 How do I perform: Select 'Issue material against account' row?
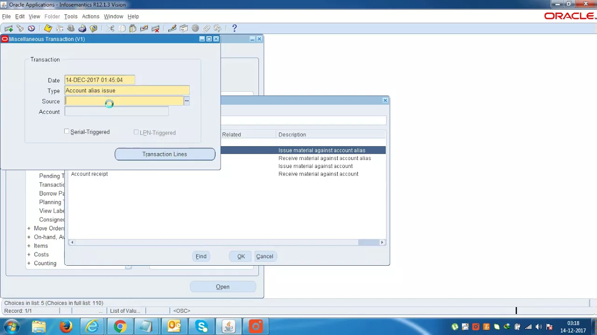[x=303, y=166]
